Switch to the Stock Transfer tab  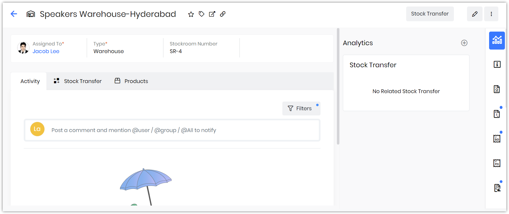tap(77, 81)
